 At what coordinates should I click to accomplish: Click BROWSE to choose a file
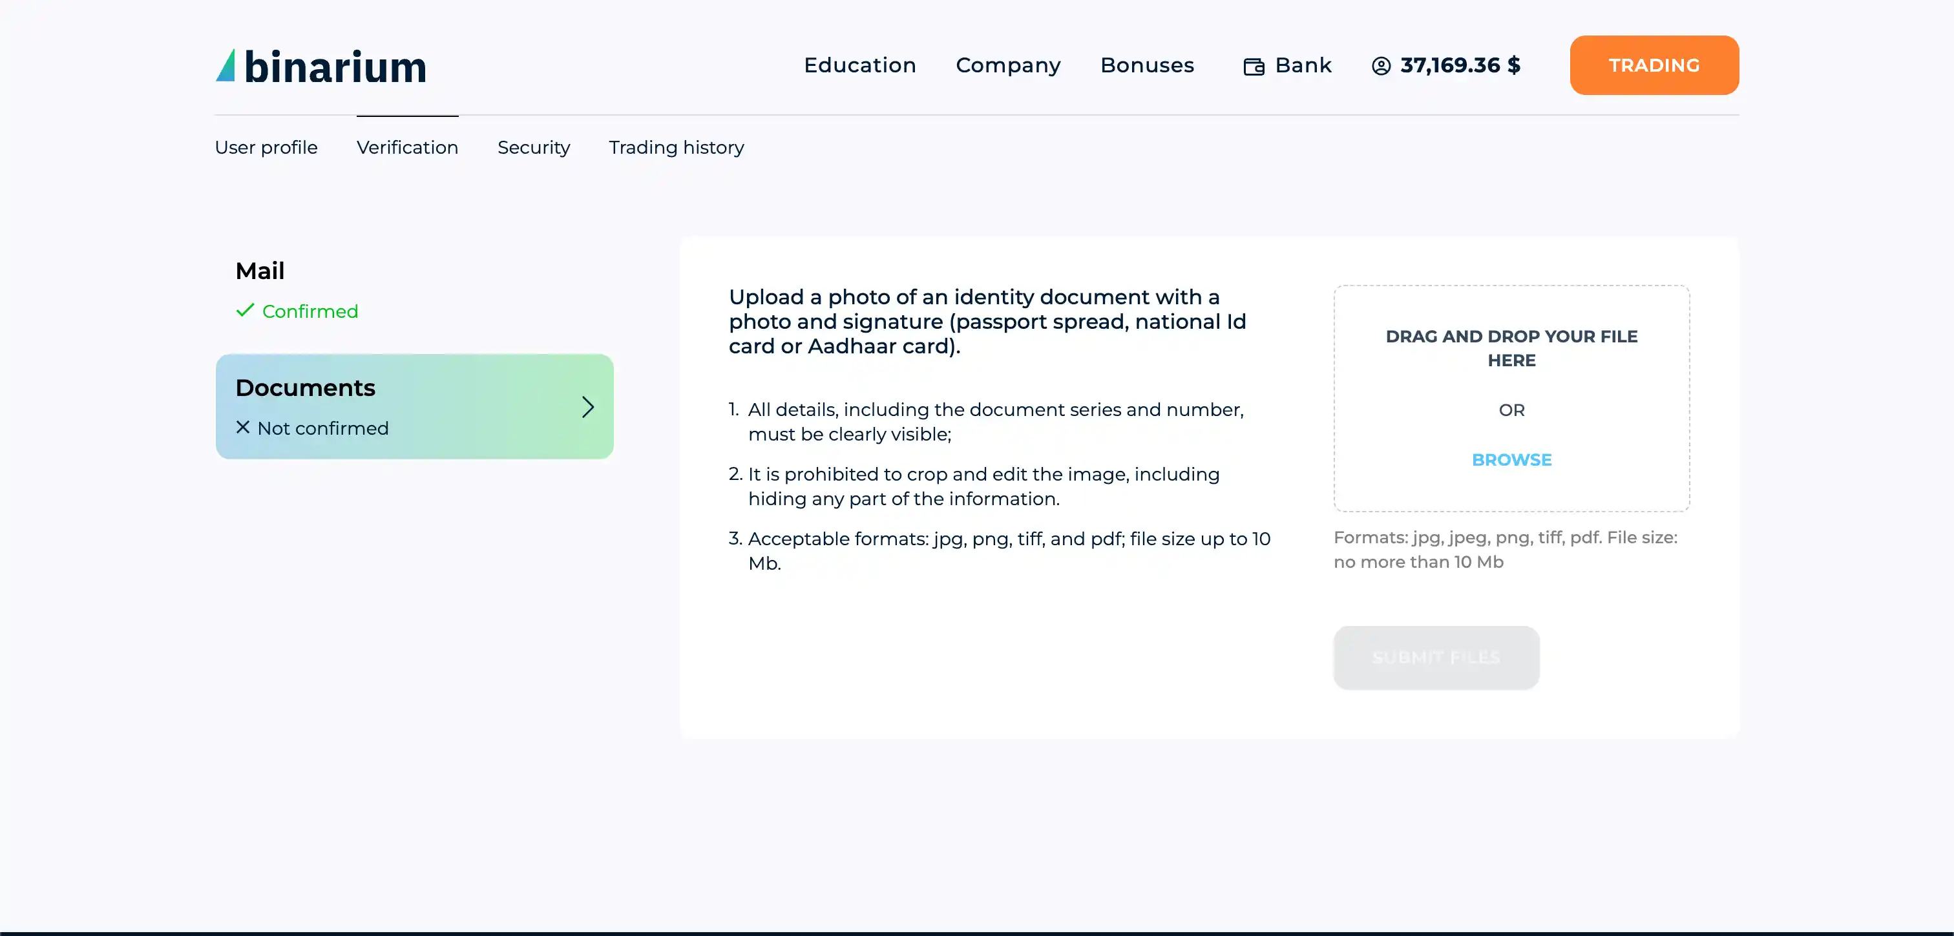[x=1511, y=460]
